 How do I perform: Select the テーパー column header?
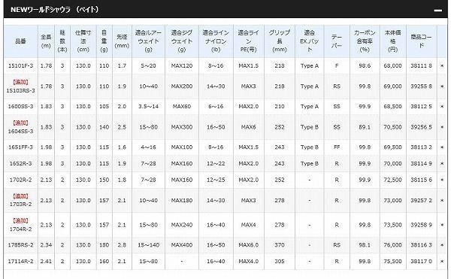pyautogui.click(x=337, y=41)
